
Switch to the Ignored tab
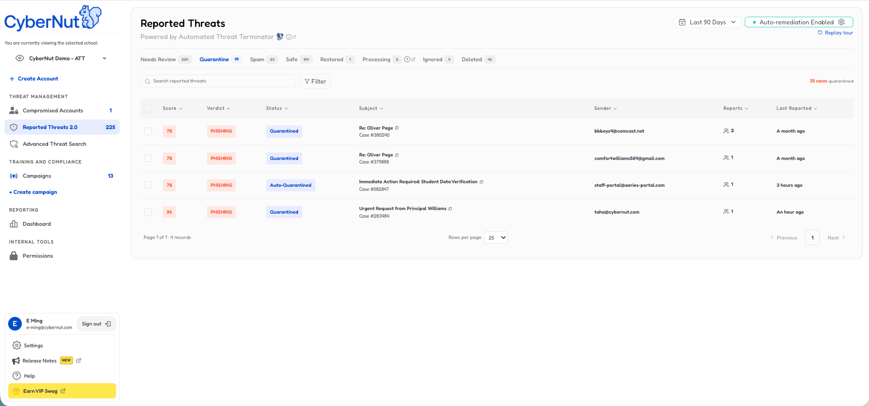[x=438, y=59]
